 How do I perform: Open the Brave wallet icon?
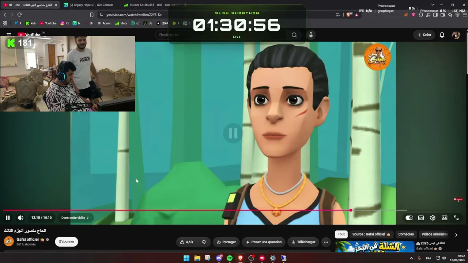[443, 15]
